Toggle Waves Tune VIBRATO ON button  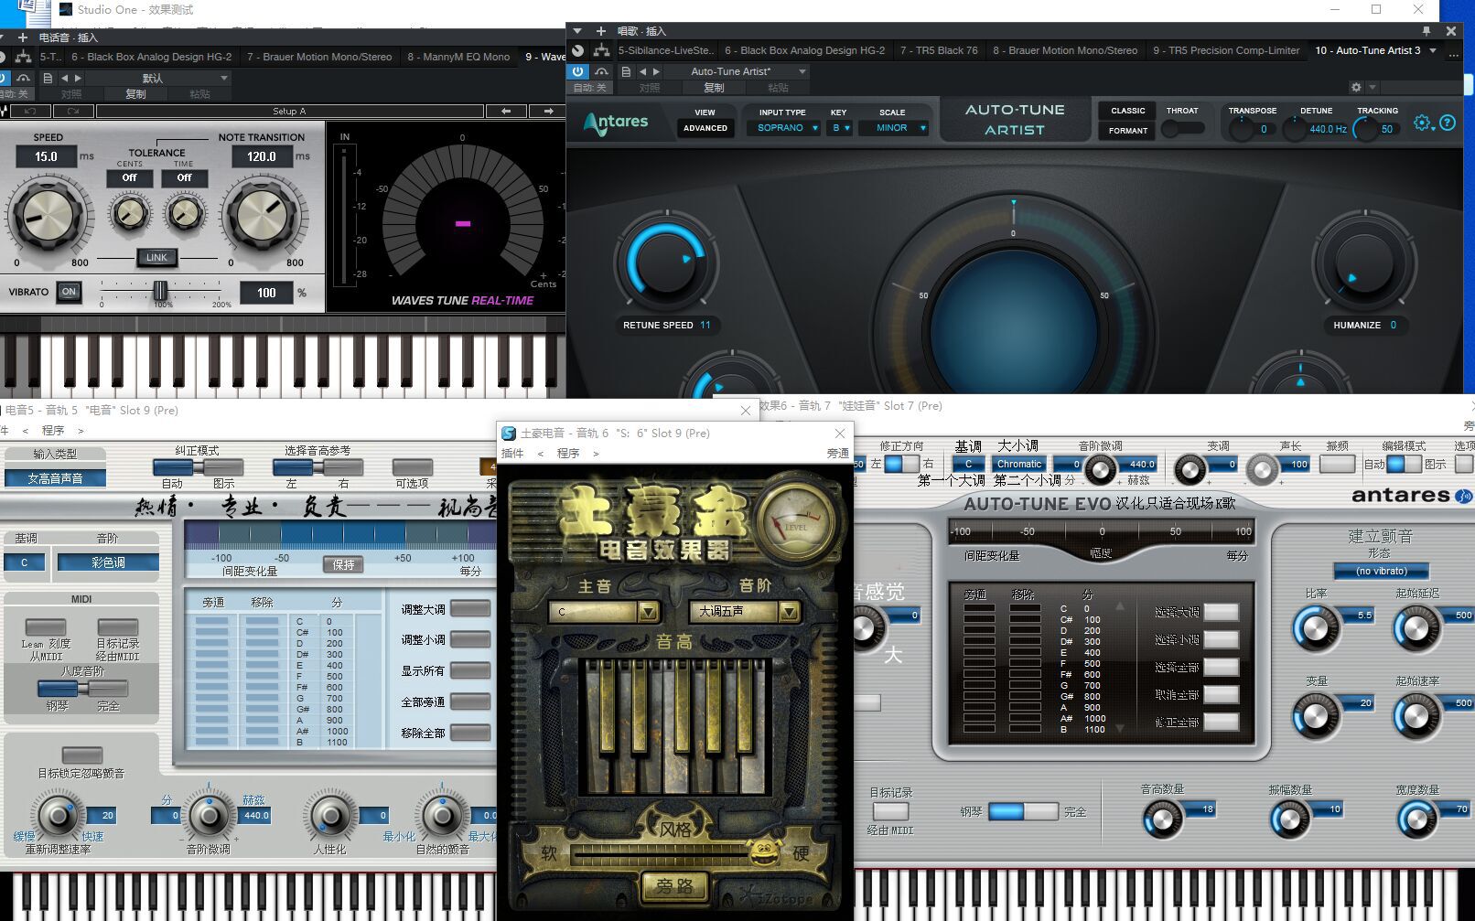coord(69,292)
